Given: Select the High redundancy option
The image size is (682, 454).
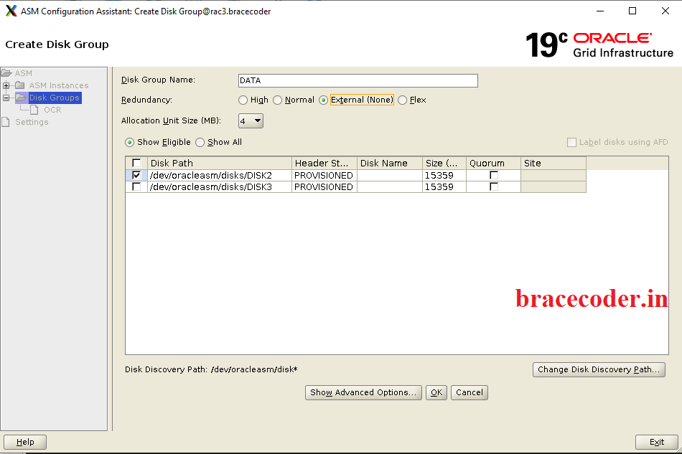Looking at the screenshot, I should pyautogui.click(x=243, y=100).
